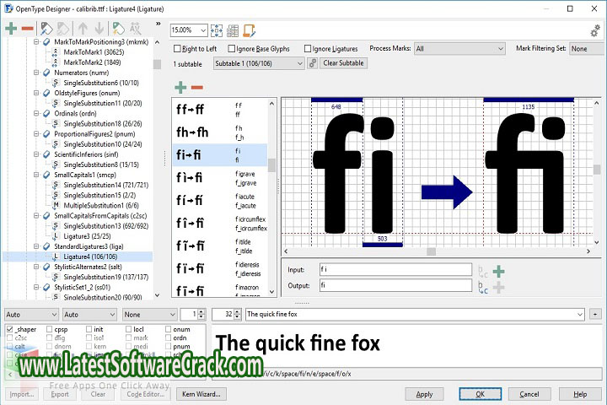Click the glyph picker icon beside Input field

(483, 271)
